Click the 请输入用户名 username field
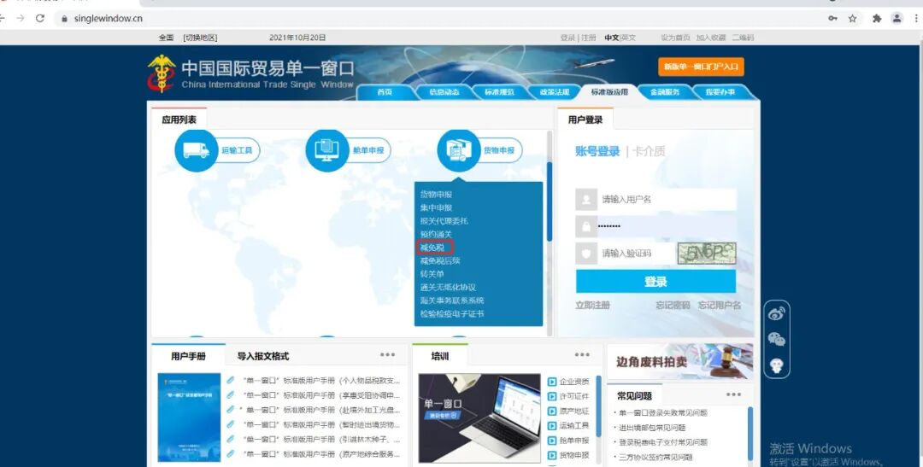 click(x=667, y=200)
